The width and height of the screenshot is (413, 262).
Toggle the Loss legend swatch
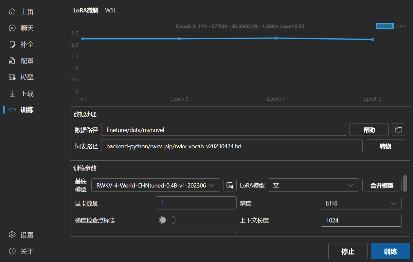point(385,26)
